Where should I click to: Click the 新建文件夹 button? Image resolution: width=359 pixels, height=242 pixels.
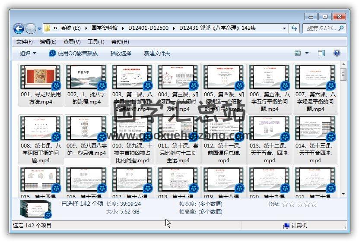click(157, 53)
